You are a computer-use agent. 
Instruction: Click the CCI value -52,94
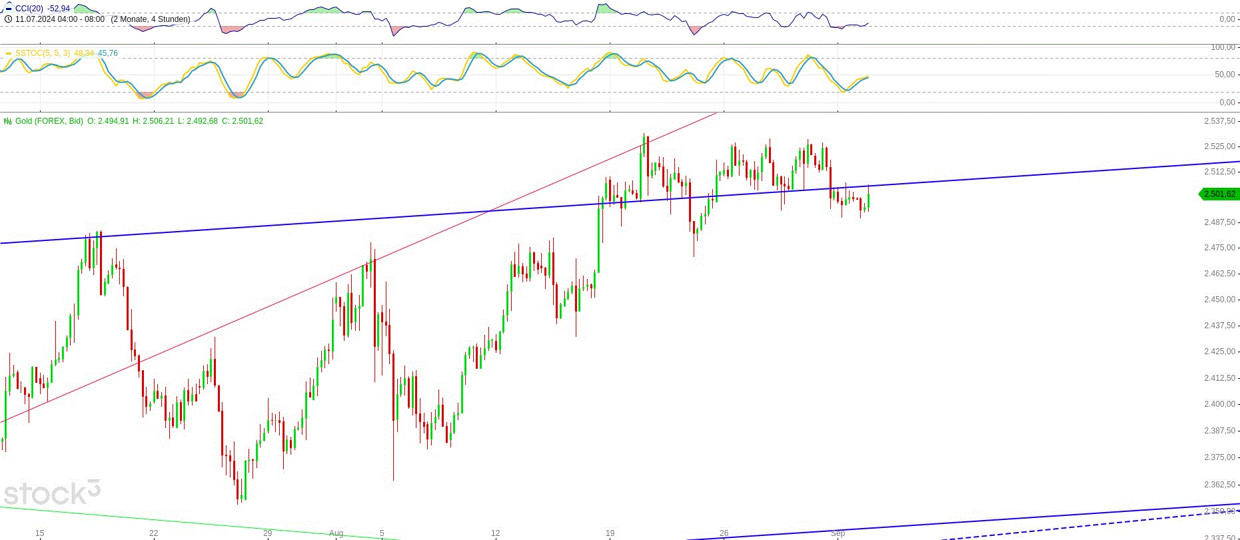(59, 9)
